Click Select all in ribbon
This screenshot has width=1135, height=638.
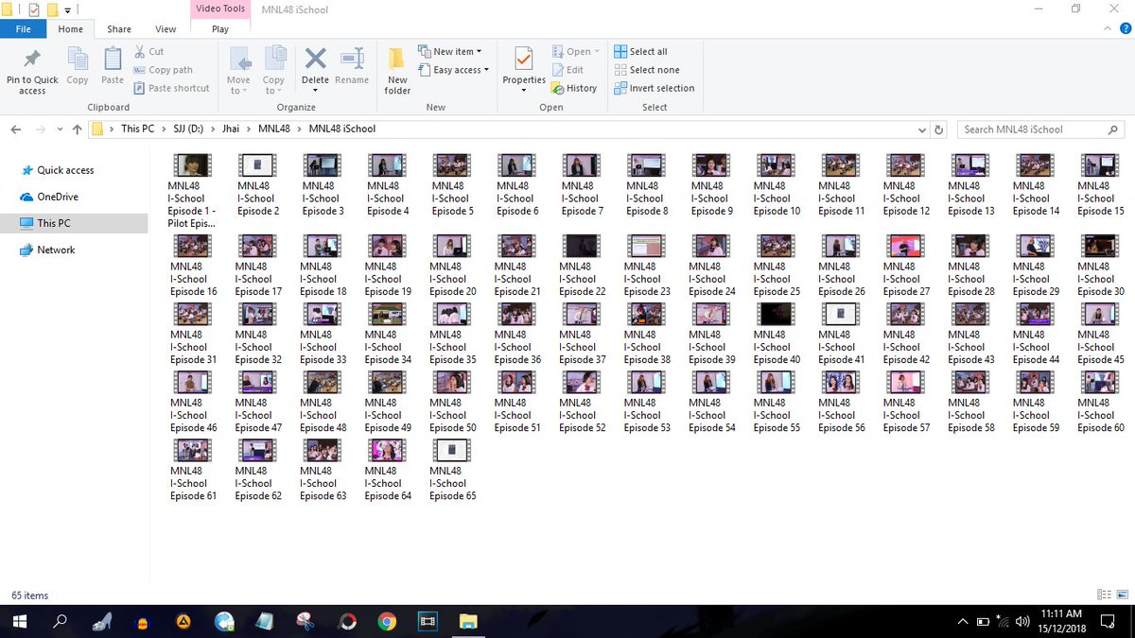click(640, 52)
